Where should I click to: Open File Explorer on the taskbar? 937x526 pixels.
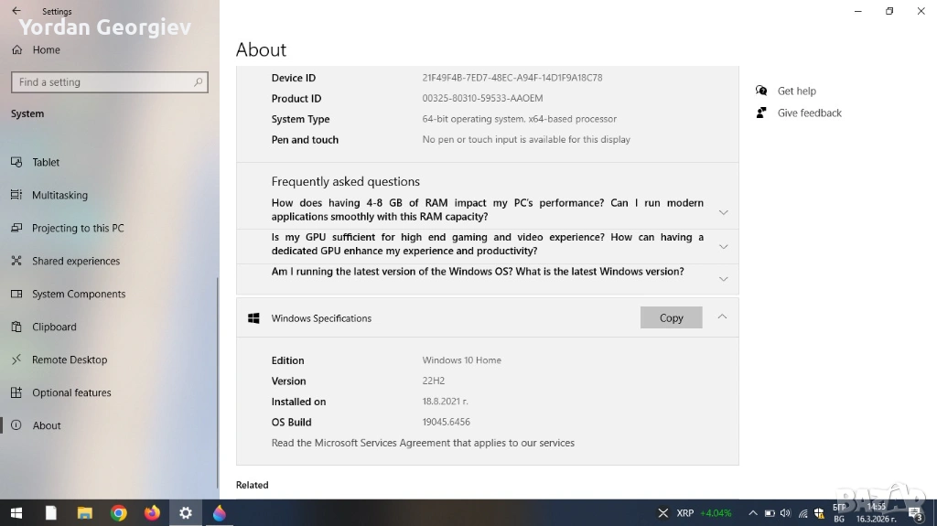(84, 513)
